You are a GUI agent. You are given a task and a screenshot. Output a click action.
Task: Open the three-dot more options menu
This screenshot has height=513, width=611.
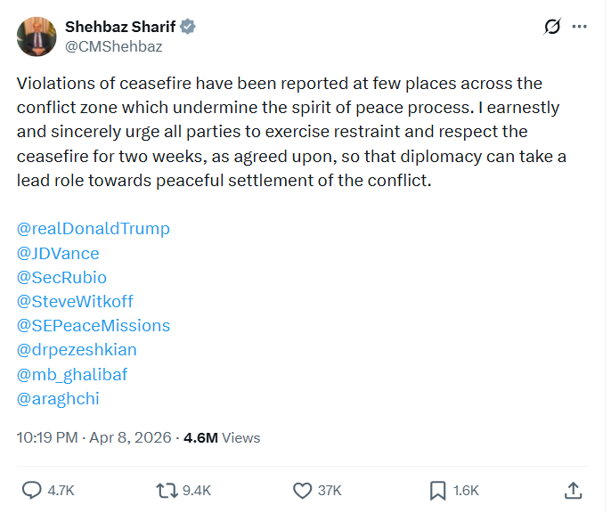click(580, 27)
